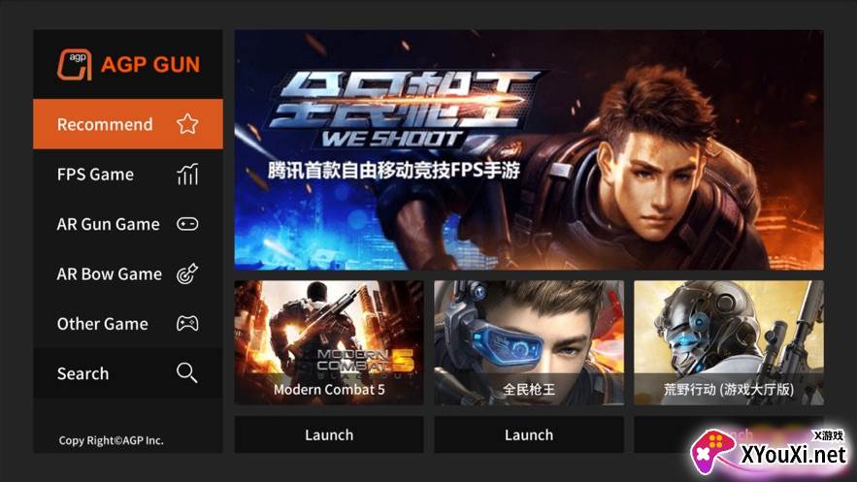The width and height of the screenshot is (857, 482).
Task: Click the controller icon beside AR Gun Game
Action: pyautogui.click(x=187, y=224)
